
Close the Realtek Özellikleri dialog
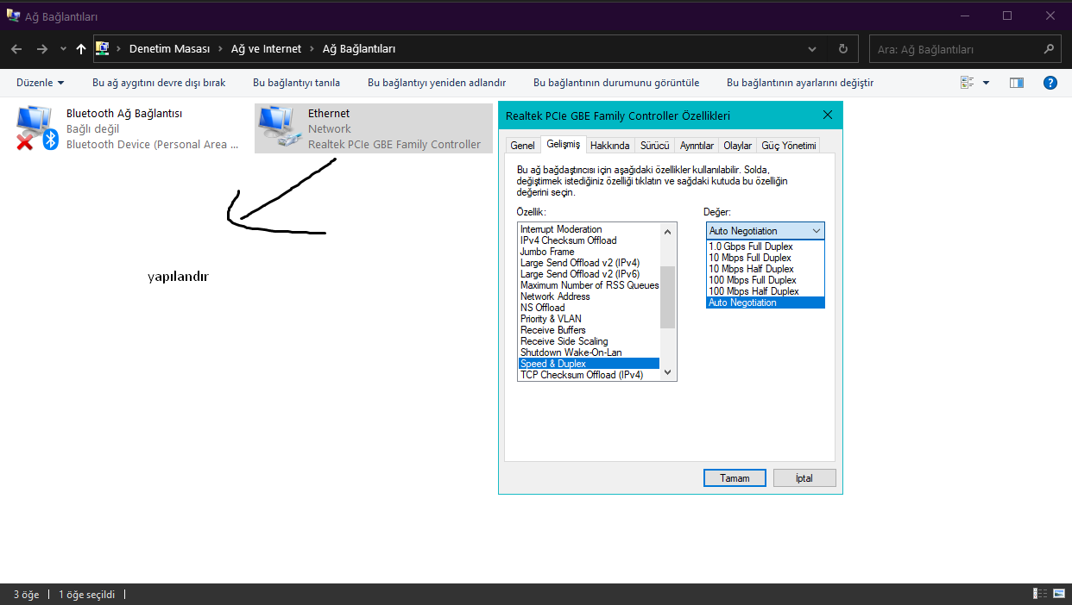coord(828,115)
